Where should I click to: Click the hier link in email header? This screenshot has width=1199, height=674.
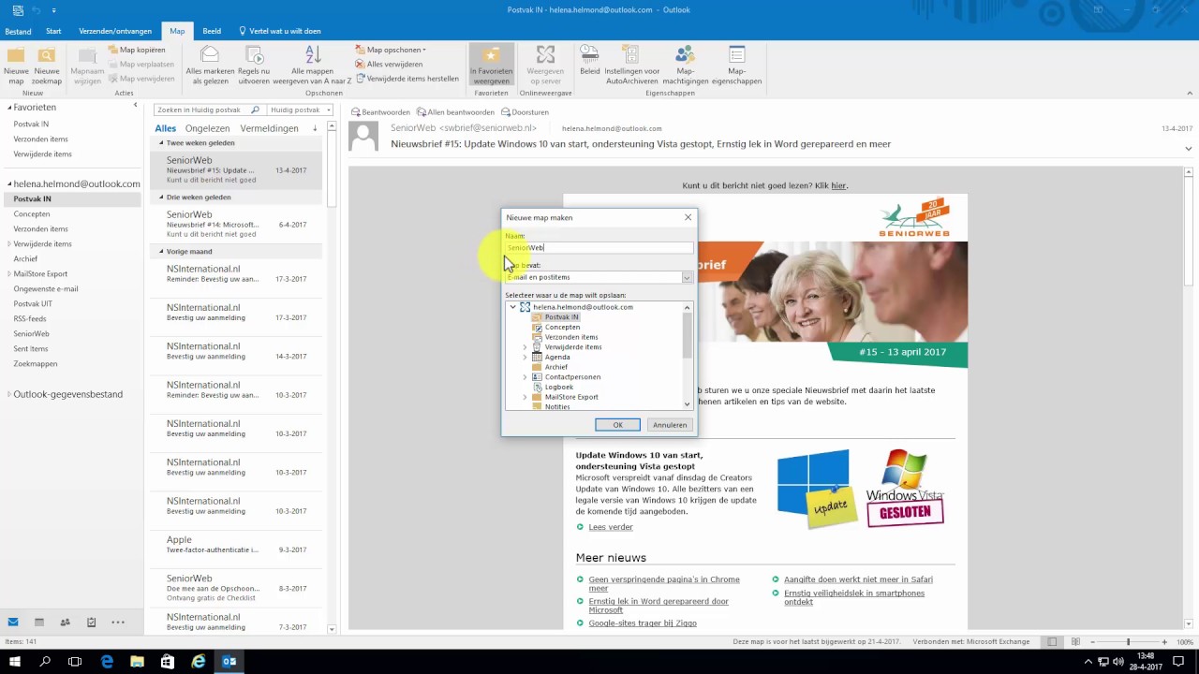pos(838,185)
